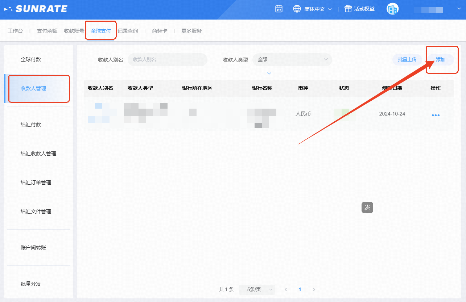Select 结汇收款人管理 in sidebar
The width and height of the screenshot is (466, 302).
pyautogui.click(x=38, y=154)
